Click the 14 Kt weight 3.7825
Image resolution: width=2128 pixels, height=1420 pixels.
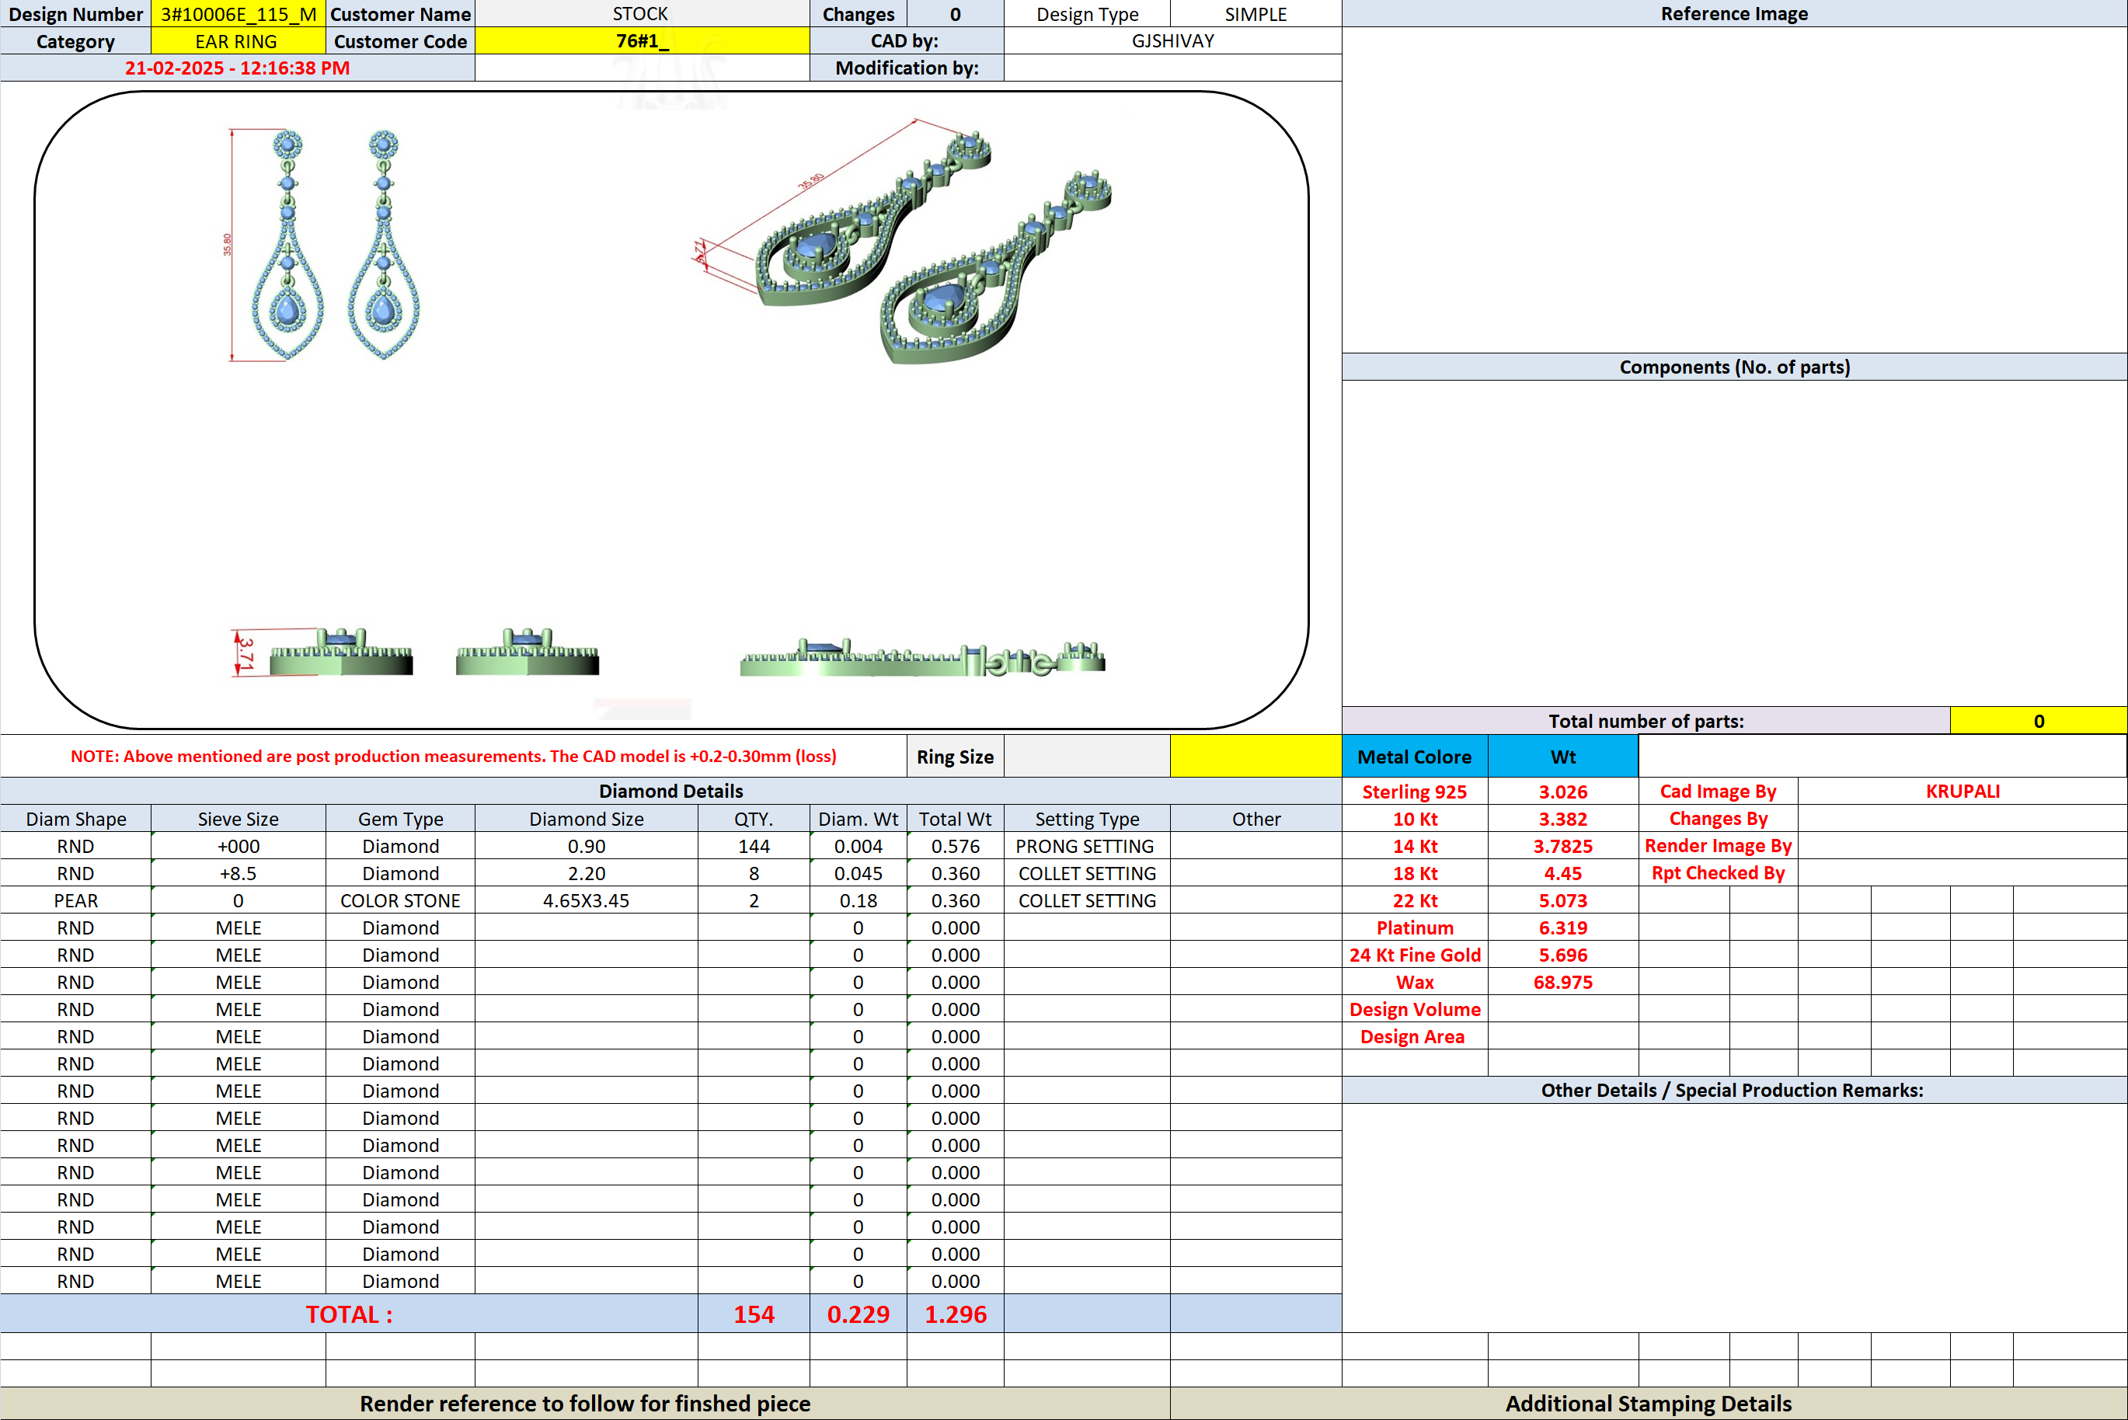pyautogui.click(x=1563, y=846)
